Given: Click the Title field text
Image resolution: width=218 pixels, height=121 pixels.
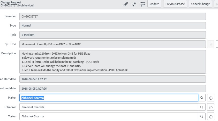Looking at the screenshot, I should 112,44.
